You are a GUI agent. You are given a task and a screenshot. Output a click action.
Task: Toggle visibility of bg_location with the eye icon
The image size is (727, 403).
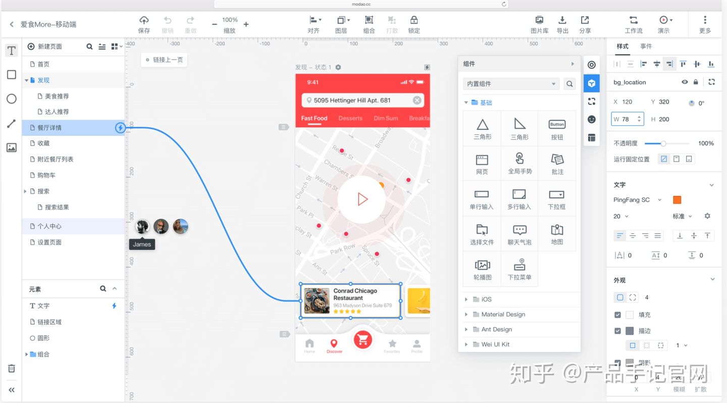684,82
